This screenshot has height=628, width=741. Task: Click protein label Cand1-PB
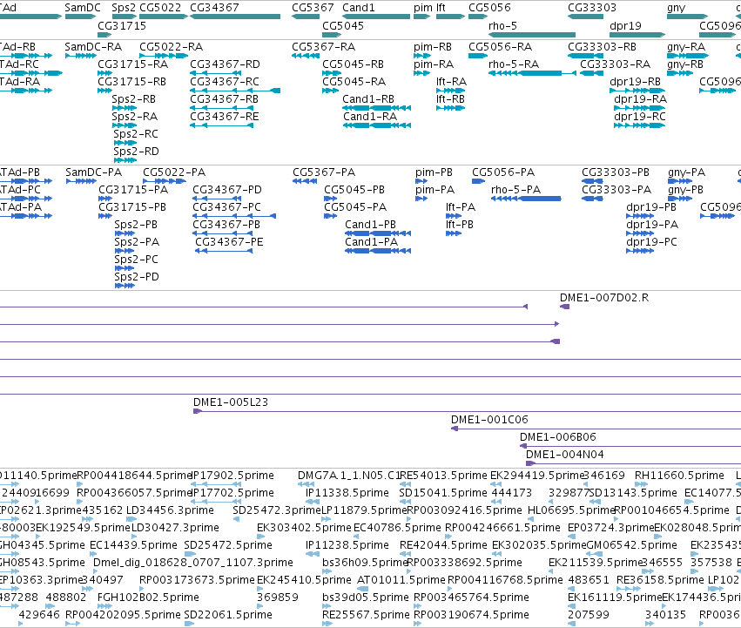(371, 224)
